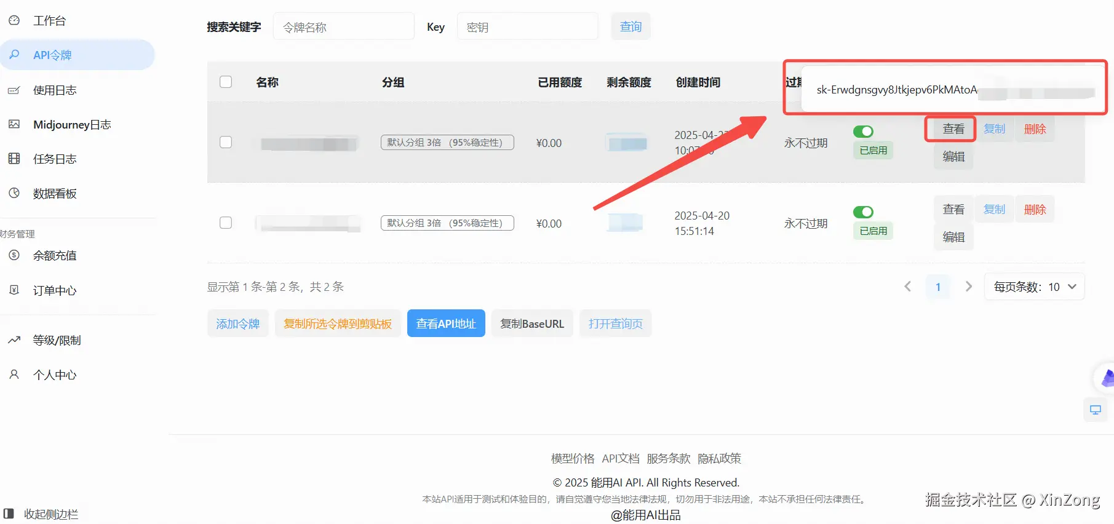The height and width of the screenshot is (524, 1114).
Task: Open 余额充值 in sidebar
Action: point(55,255)
